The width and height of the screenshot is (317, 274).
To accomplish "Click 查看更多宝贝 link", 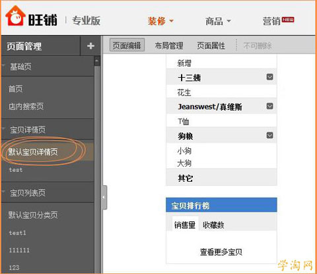I will tap(221, 252).
